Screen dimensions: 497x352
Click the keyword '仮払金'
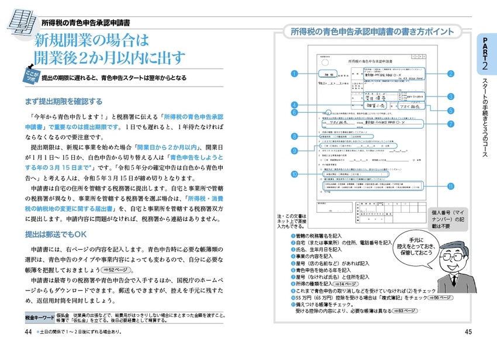tap(63, 315)
